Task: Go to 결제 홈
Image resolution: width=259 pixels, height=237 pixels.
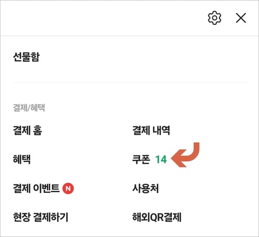Action: 27,130
